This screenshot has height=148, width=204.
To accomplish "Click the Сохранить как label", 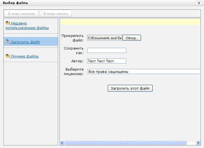I will click(74, 51).
